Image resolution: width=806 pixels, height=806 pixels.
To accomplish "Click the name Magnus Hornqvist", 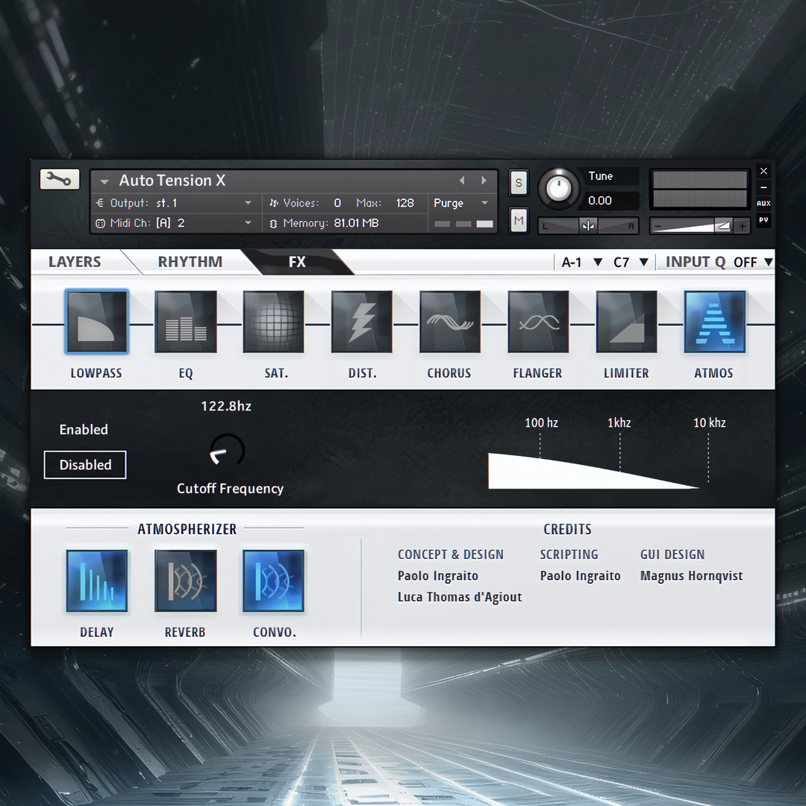I will [x=691, y=576].
